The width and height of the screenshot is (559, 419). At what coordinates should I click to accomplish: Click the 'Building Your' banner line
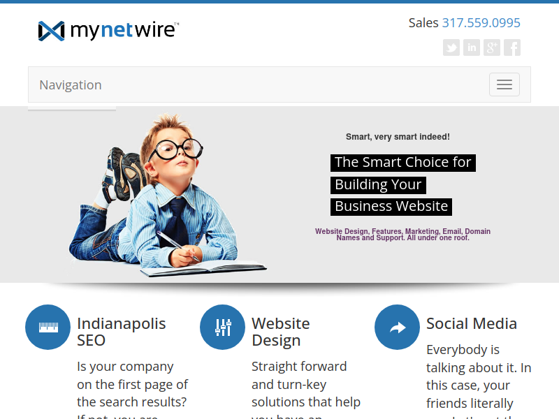378,185
